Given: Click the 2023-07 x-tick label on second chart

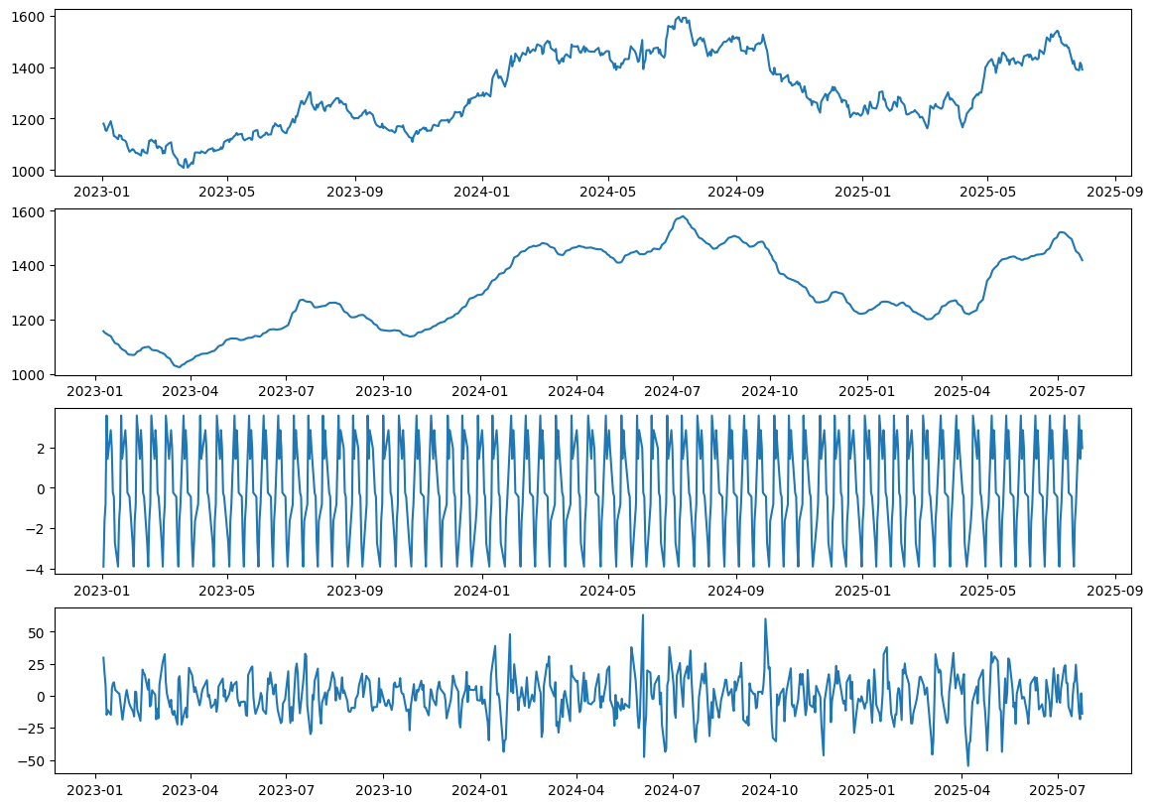Looking at the screenshot, I should tap(286, 391).
